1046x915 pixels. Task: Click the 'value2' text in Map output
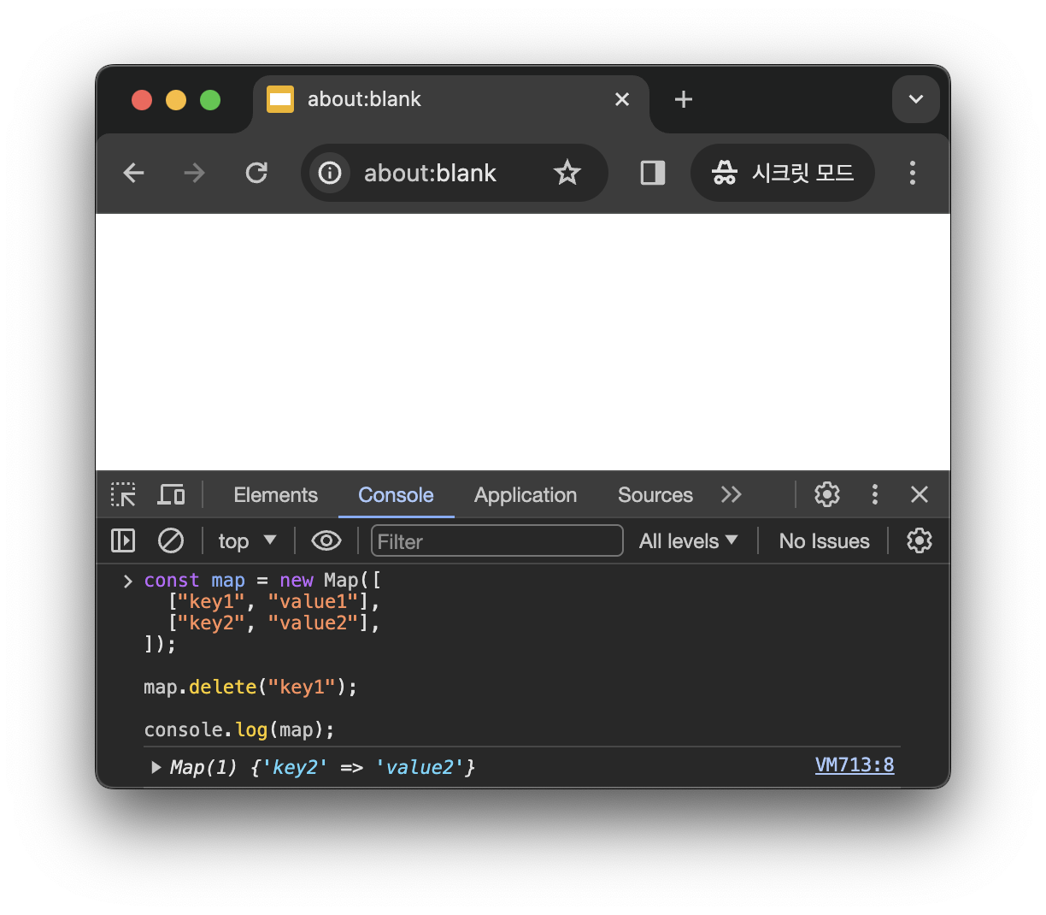pos(420,767)
